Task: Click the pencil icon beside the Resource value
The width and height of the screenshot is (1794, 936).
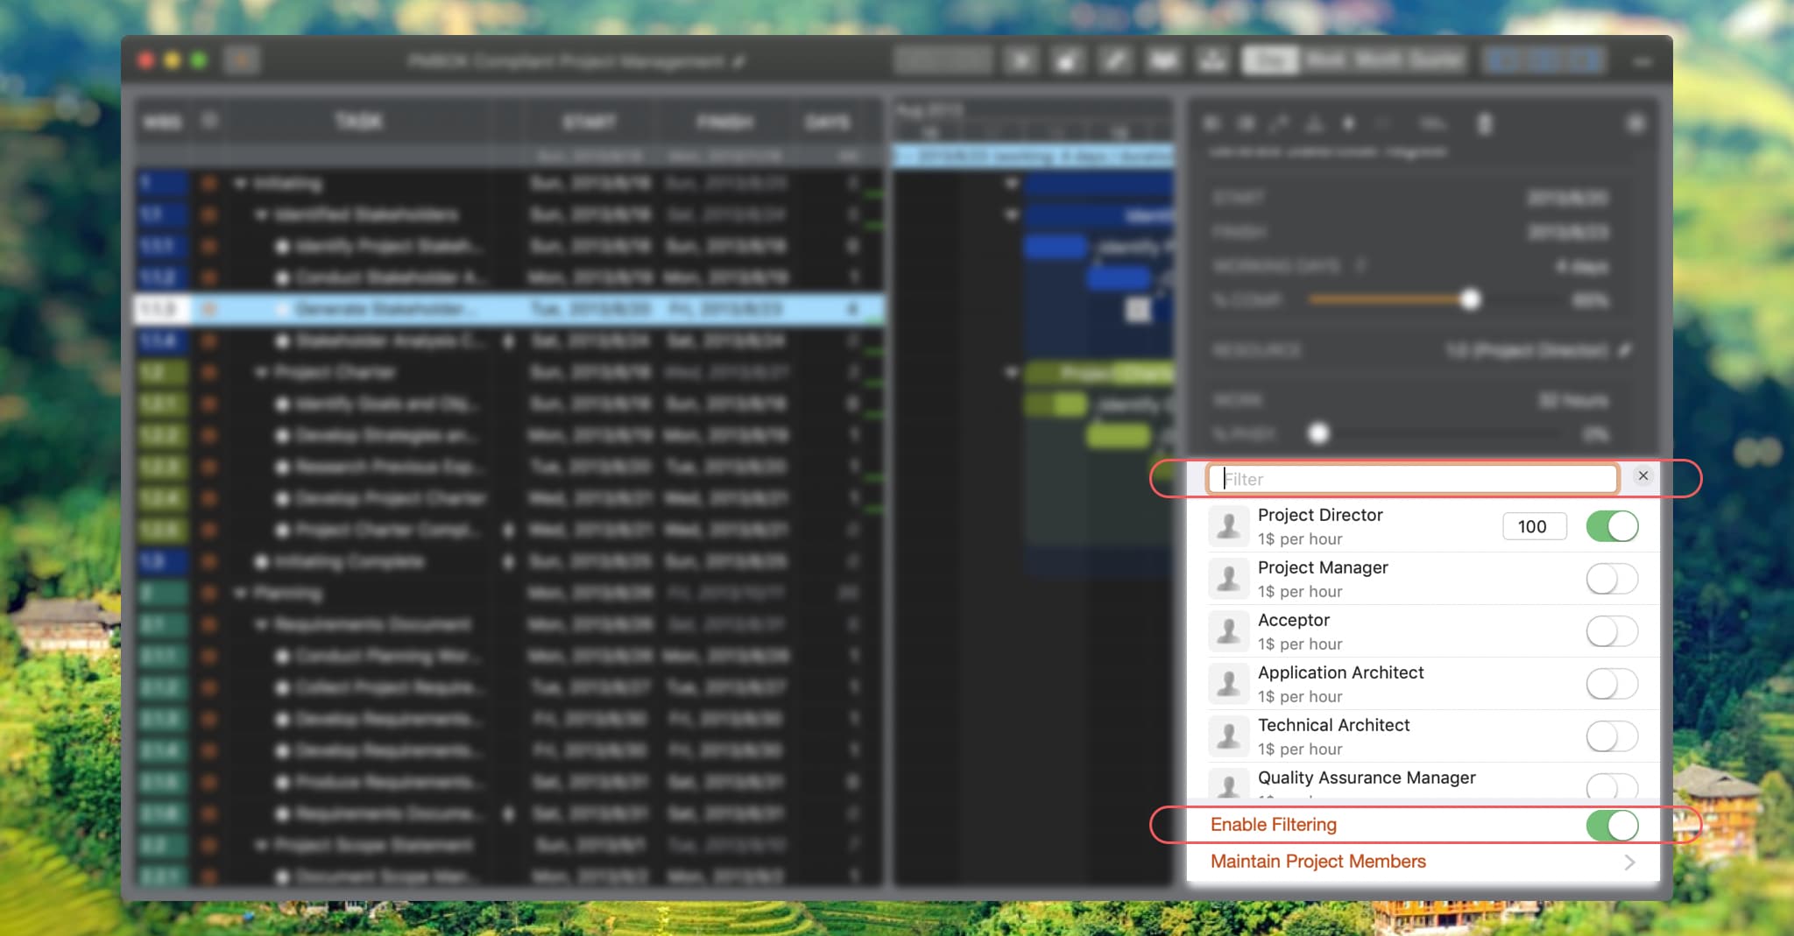Action: 1626,350
